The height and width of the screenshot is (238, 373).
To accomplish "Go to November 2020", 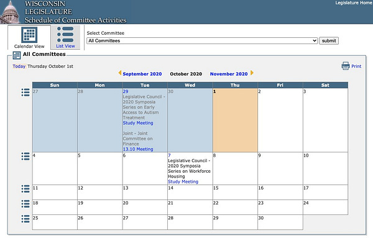I will pyautogui.click(x=229, y=74).
